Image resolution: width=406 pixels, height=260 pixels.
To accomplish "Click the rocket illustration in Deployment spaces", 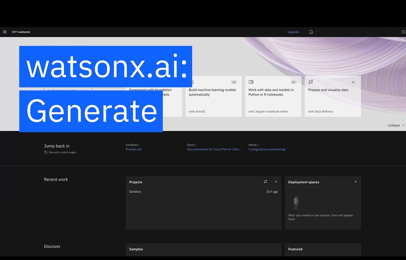I will pyautogui.click(x=296, y=202).
